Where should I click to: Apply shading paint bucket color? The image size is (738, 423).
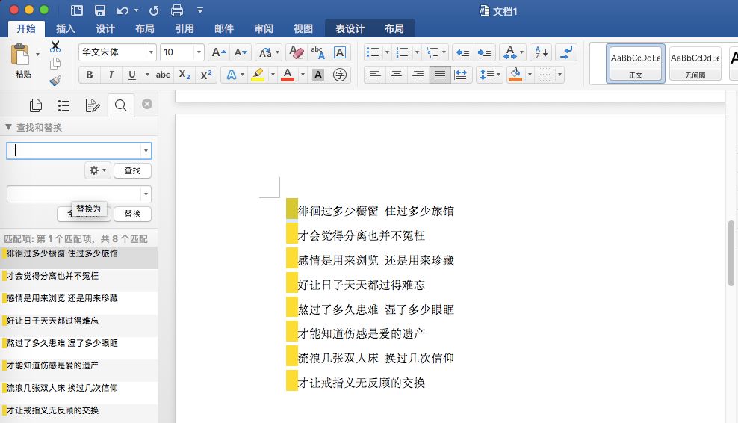coord(515,75)
